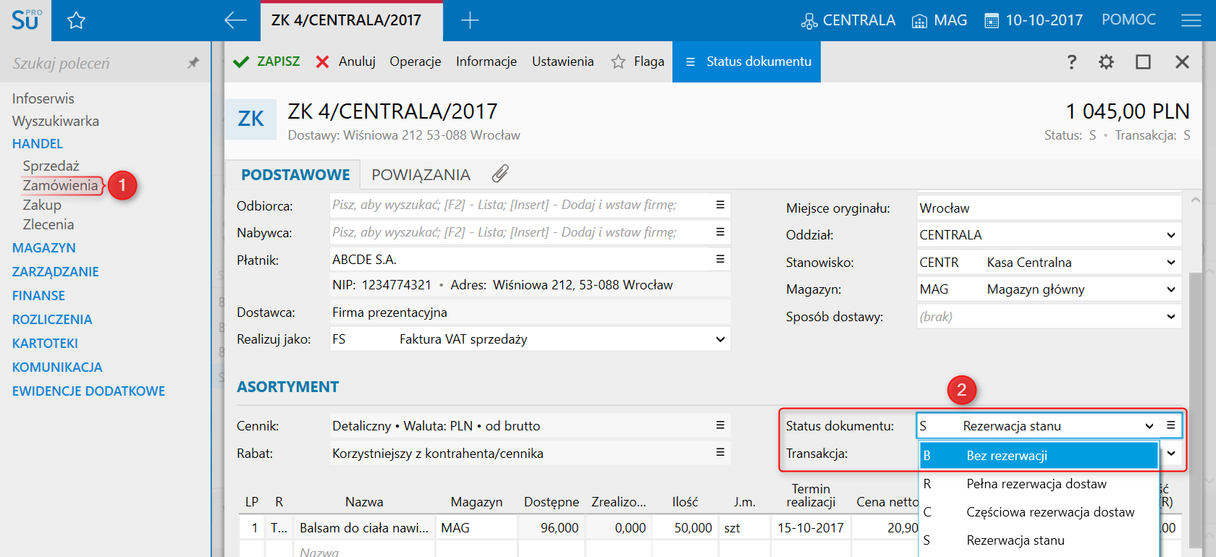Save the document with ZAPISZ

pyautogui.click(x=266, y=61)
